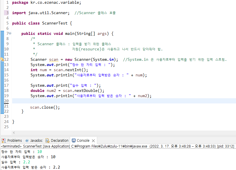Close the Console view
This screenshot has width=236, height=170.
(x=93, y=141)
